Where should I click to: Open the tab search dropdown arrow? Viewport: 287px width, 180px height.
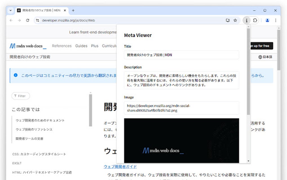(x=11, y=10)
